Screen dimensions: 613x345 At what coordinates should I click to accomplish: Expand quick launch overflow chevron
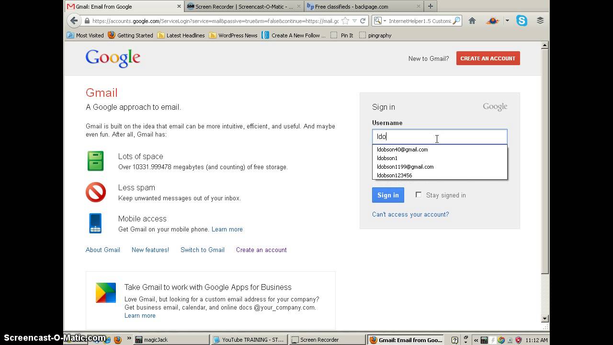(129, 339)
